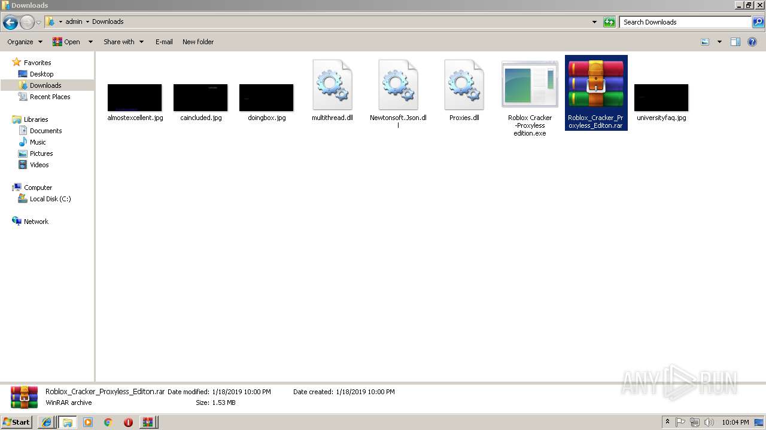This screenshot has width=766, height=430.
Task: Click Windows Explorer taskbar icon
Action: (67, 422)
